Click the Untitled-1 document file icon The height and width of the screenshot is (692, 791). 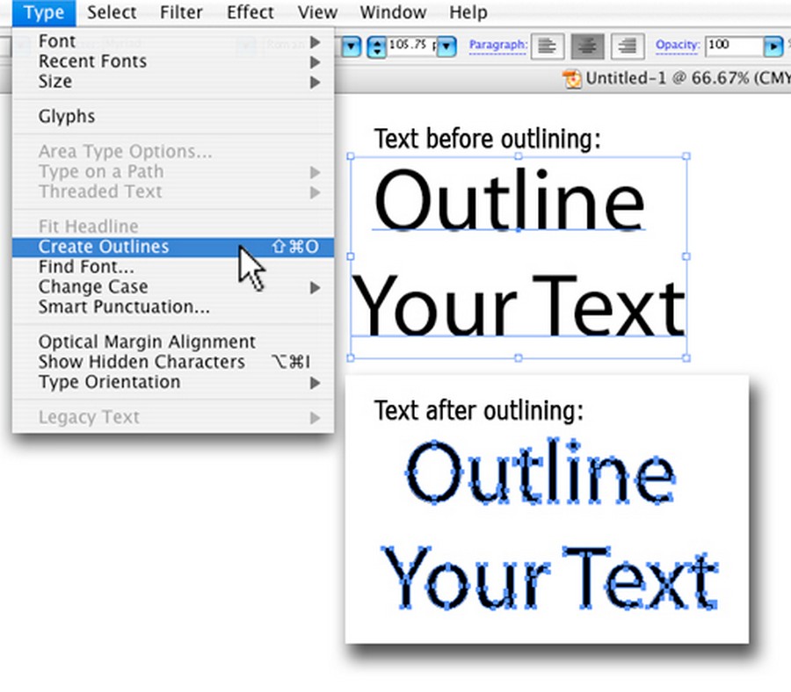tap(573, 79)
